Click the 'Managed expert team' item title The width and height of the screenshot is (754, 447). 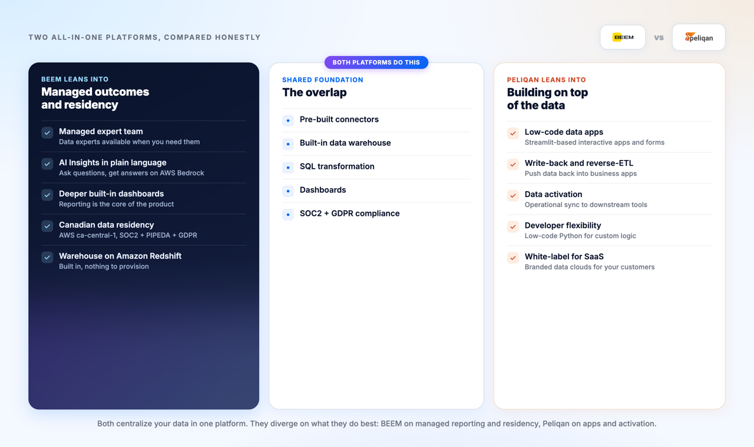pyautogui.click(x=101, y=132)
